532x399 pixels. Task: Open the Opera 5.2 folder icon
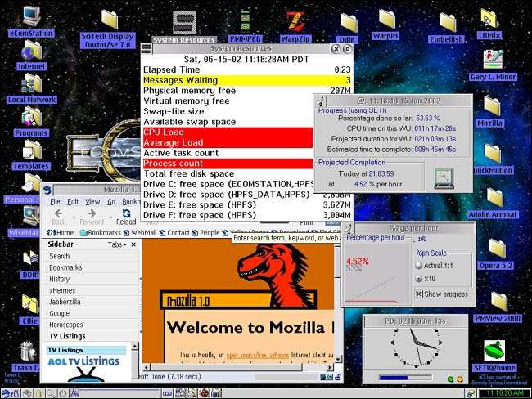pyautogui.click(x=494, y=249)
